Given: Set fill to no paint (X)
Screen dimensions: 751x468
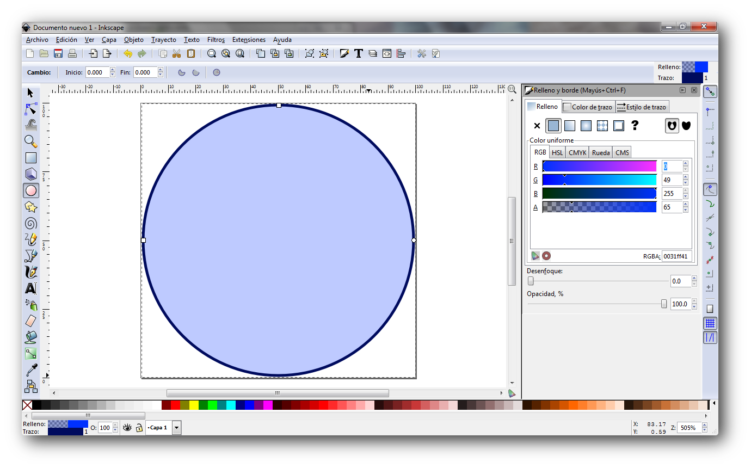Looking at the screenshot, I should [537, 126].
